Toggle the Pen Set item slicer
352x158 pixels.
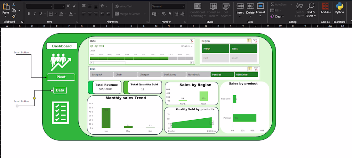(222, 75)
